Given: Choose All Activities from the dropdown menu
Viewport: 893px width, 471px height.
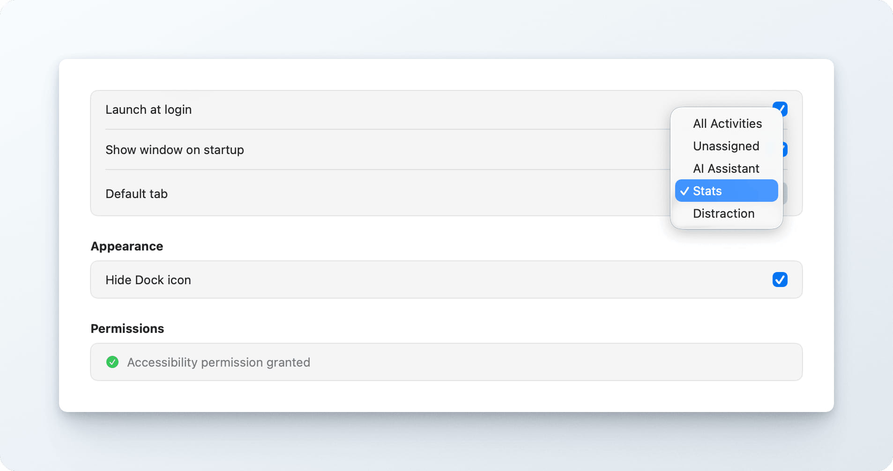Looking at the screenshot, I should coord(727,124).
